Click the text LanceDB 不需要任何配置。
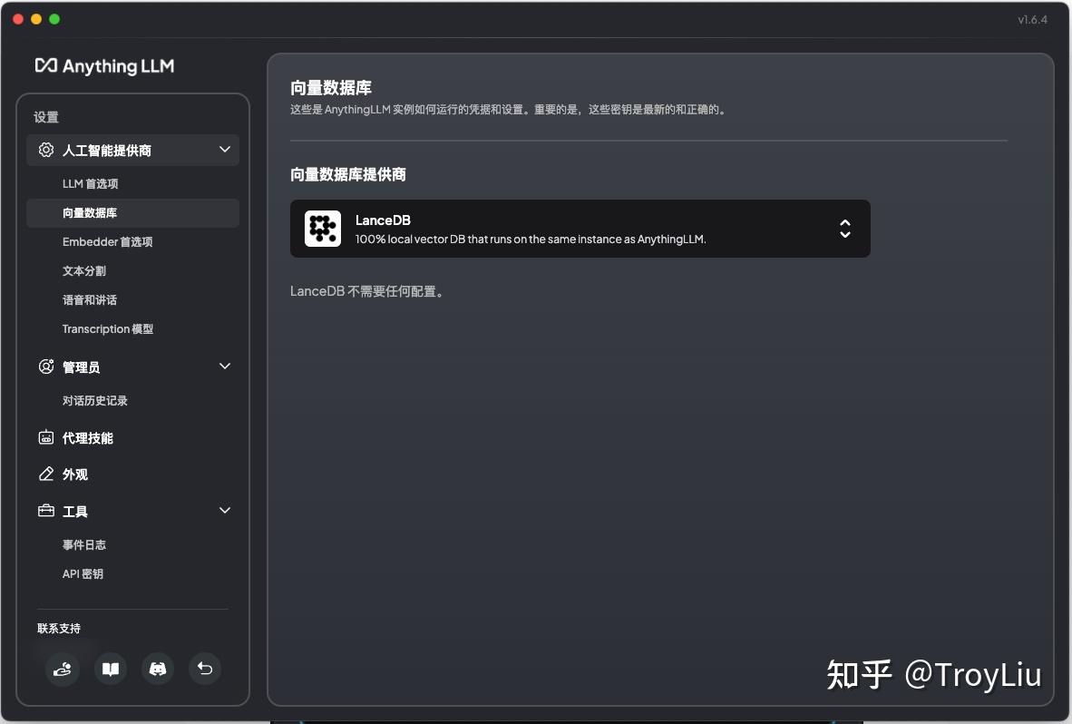Image resolution: width=1072 pixels, height=724 pixels. 368,291
